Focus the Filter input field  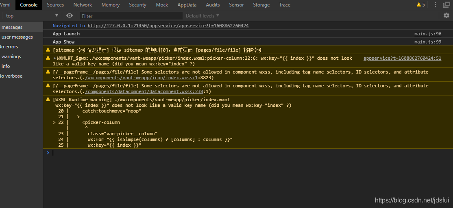[131, 16]
